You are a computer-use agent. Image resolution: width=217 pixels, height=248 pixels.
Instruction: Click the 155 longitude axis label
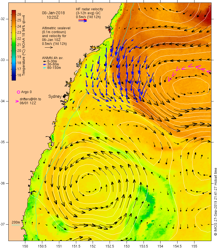click(x=194, y=246)
